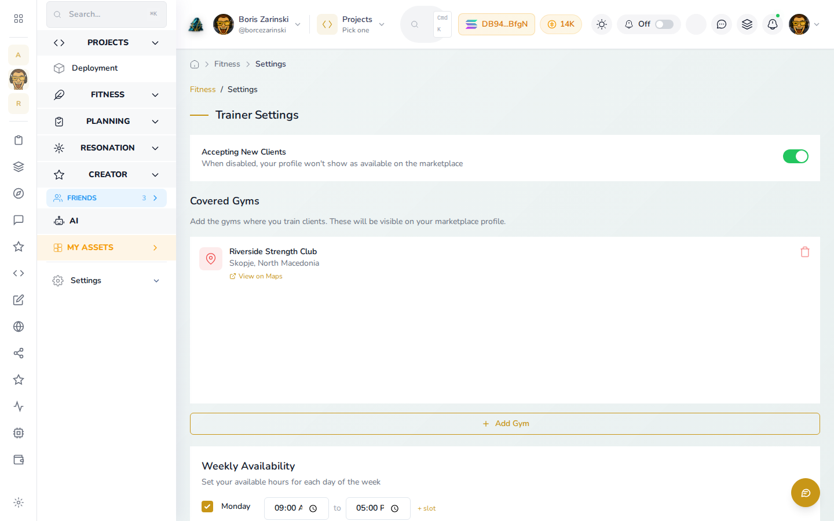Delete the Riverside Strength Club gym
Viewport: 834px width, 521px height.
[805, 252]
